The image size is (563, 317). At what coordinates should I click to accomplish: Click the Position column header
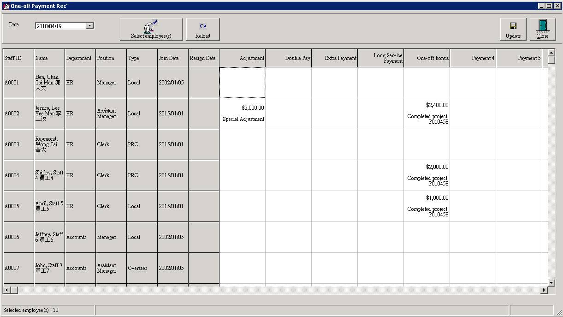tap(111, 58)
